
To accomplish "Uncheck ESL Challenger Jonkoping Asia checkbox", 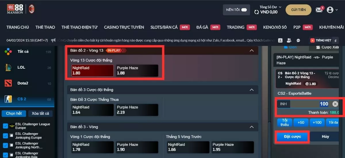I will [x=5, y=155].
